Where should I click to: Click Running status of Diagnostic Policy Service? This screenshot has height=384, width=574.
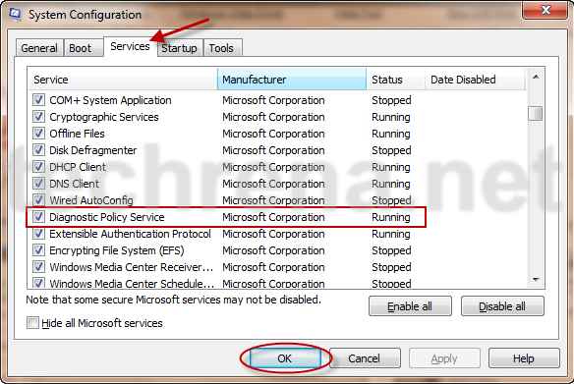pos(391,217)
